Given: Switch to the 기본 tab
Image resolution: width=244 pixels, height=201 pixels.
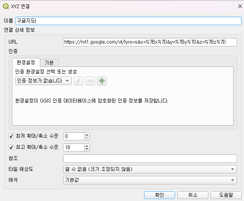Looking at the screenshot, I should click(x=49, y=63).
